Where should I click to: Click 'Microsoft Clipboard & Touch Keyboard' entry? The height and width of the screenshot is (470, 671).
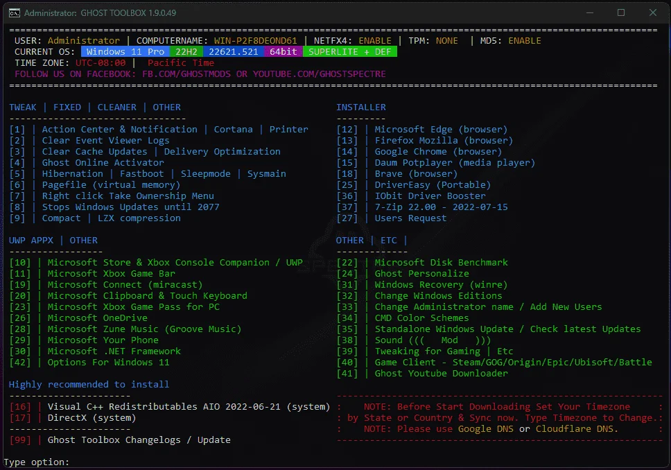tap(147, 296)
